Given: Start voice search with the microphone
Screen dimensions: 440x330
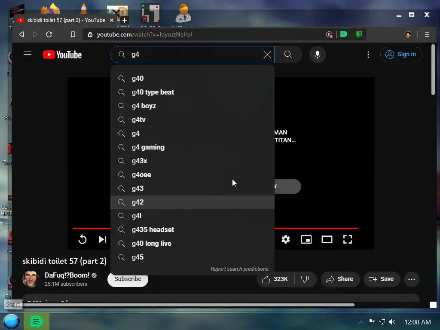Looking at the screenshot, I should 318,55.
